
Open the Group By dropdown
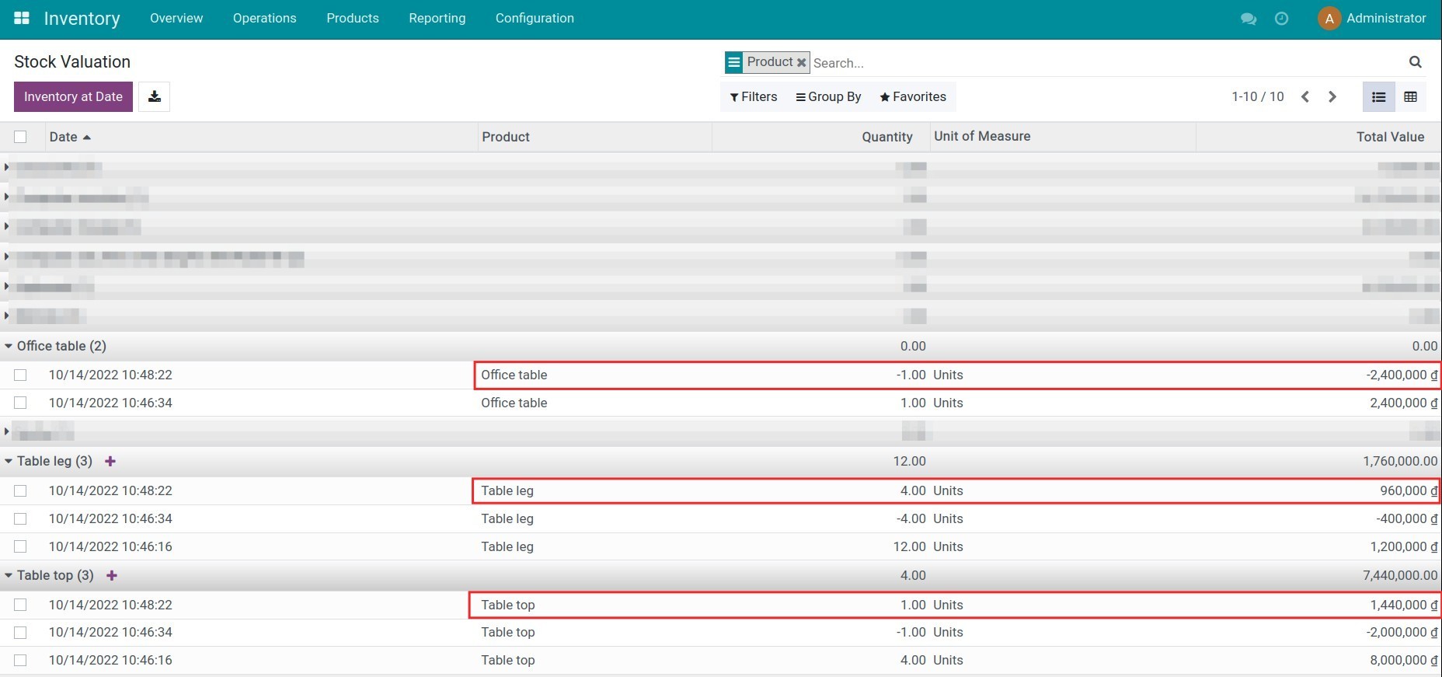tap(828, 96)
